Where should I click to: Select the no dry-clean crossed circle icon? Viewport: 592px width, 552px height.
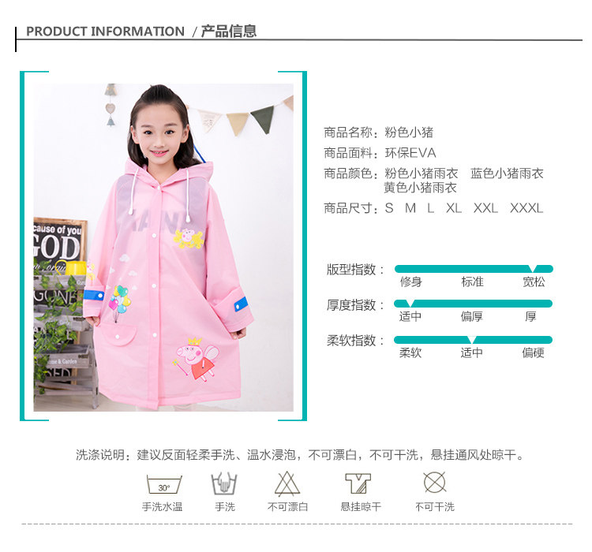coord(435,482)
